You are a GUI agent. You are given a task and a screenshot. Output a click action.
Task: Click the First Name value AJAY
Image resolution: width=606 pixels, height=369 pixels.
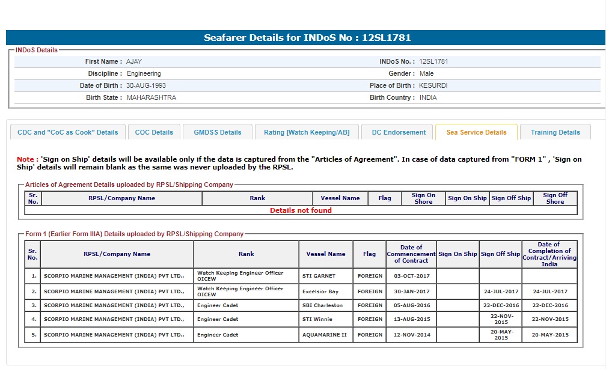134,61
